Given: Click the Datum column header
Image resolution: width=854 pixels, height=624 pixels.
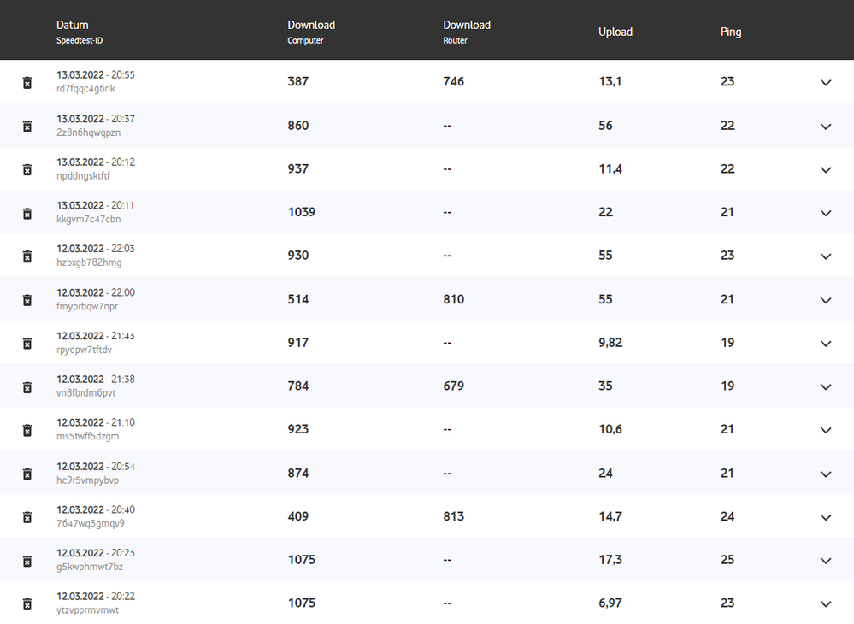Looking at the screenshot, I should click(73, 26).
